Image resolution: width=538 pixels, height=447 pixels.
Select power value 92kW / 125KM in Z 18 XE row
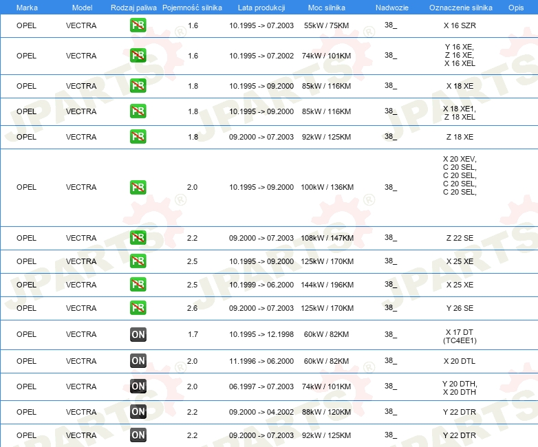[x=326, y=137]
